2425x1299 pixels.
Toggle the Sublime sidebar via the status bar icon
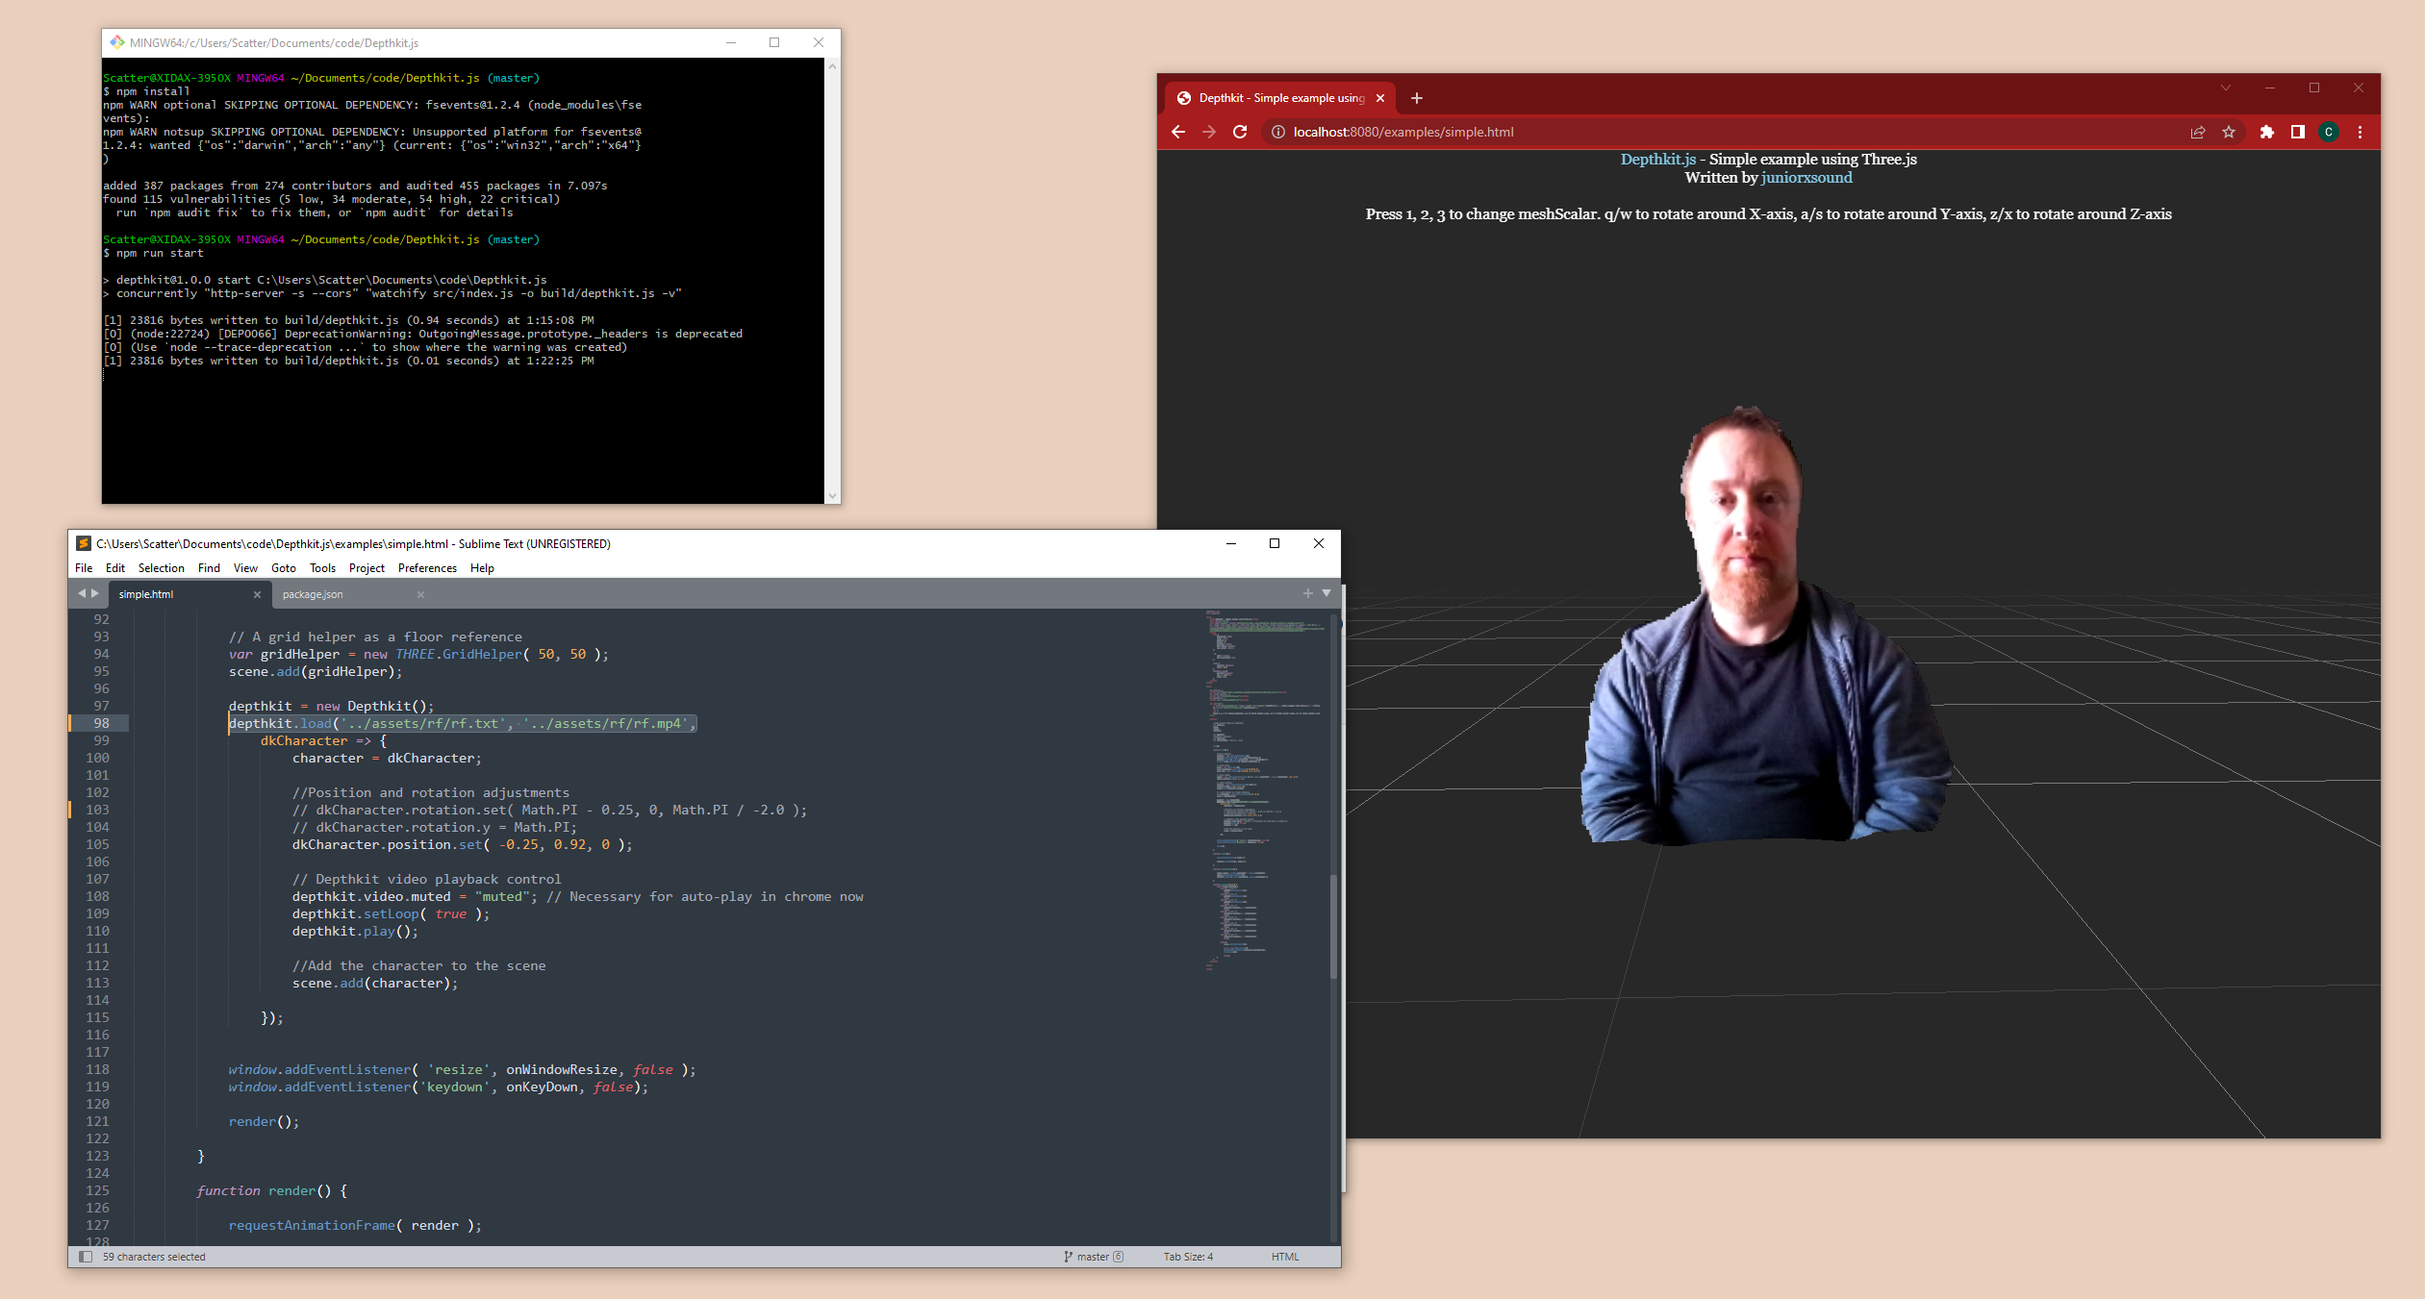pos(86,1257)
